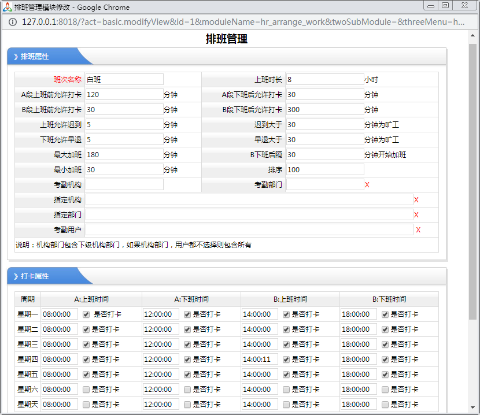
Task: Click the 班次名称 input field
Action: point(124,79)
